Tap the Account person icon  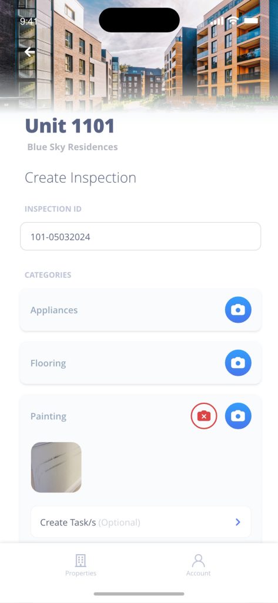[199, 561]
